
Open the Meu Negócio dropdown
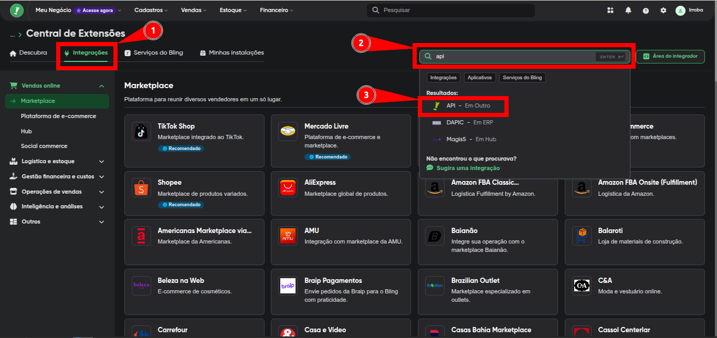[x=78, y=10]
